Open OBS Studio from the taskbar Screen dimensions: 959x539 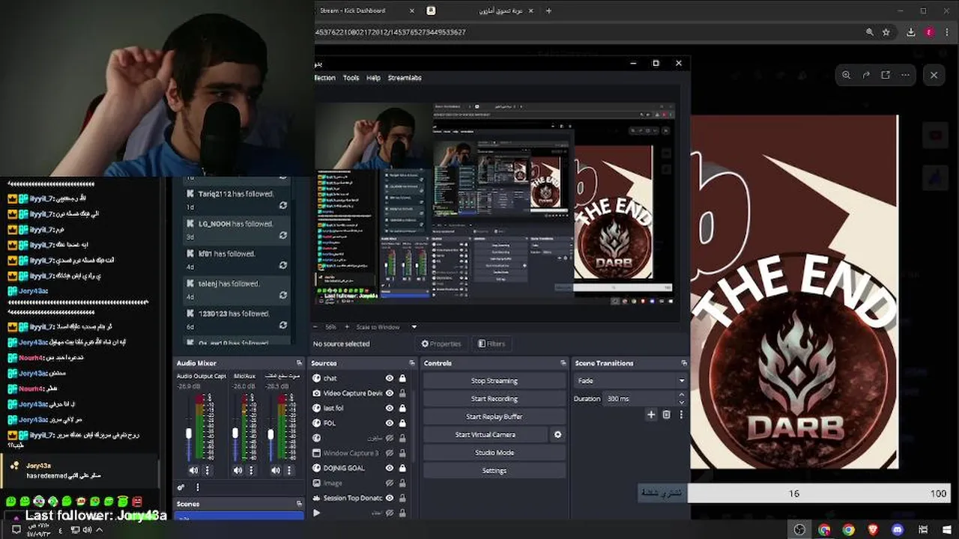[799, 530]
